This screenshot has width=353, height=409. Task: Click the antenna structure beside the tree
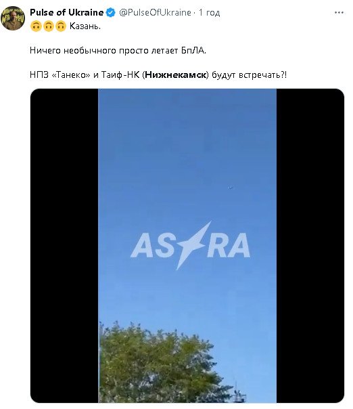tap(237, 391)
